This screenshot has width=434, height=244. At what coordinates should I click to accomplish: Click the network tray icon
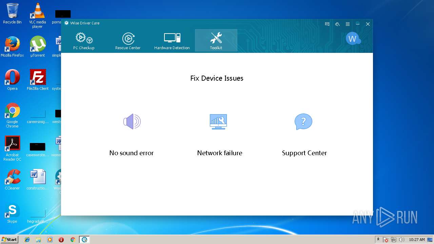click(x=394, y=240)
